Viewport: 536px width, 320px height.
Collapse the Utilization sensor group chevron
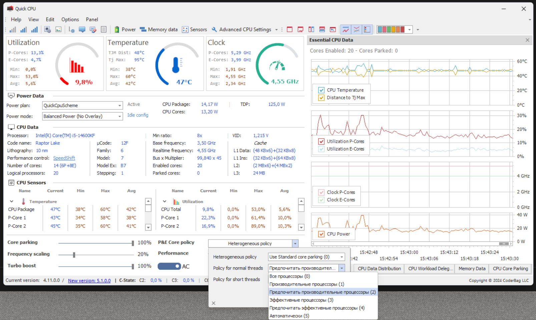pos(164,202)
